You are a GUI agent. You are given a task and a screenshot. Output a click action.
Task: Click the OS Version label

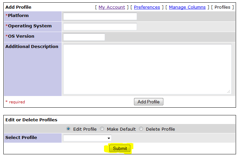pos(21,36)
